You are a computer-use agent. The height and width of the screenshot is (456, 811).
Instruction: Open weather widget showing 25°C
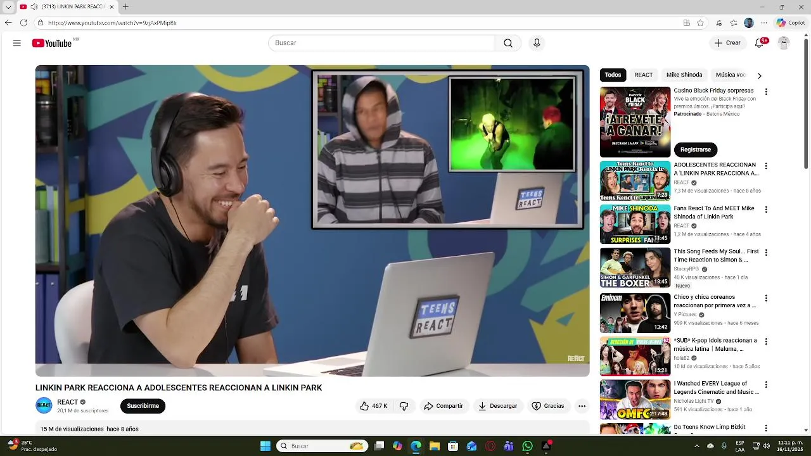(32, 446)
